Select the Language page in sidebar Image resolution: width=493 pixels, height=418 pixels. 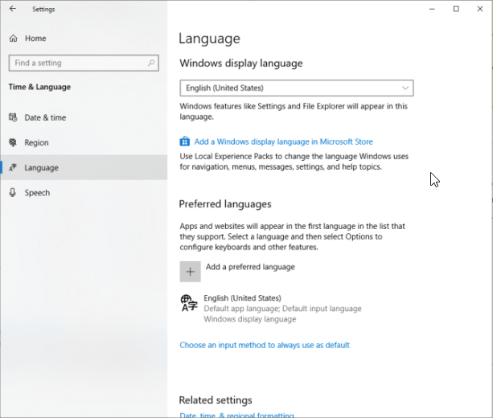pyautogui.click(x=84, y=167)
